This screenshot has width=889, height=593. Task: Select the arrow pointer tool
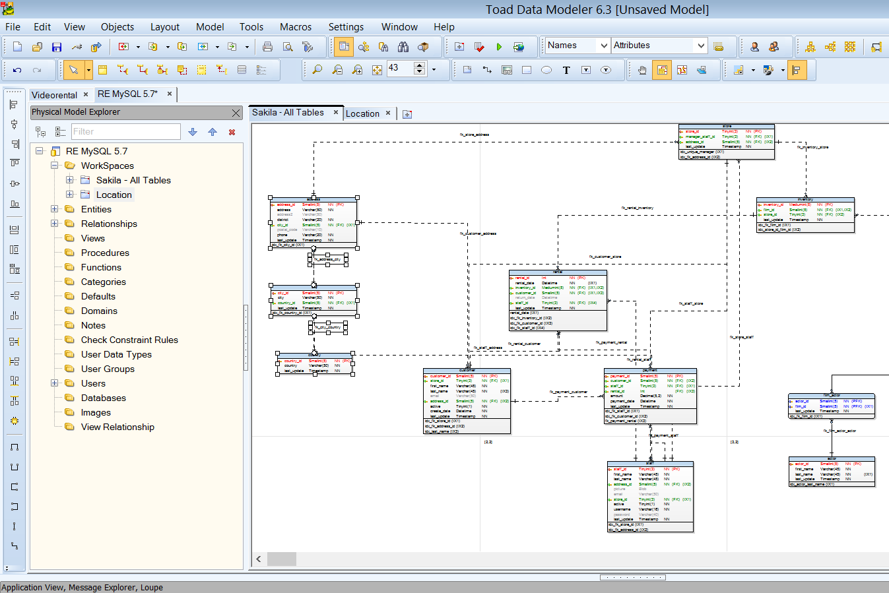(73, 70)
